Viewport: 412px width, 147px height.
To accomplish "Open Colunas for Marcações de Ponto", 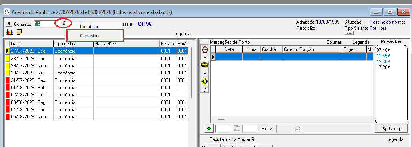I will 334,42.
